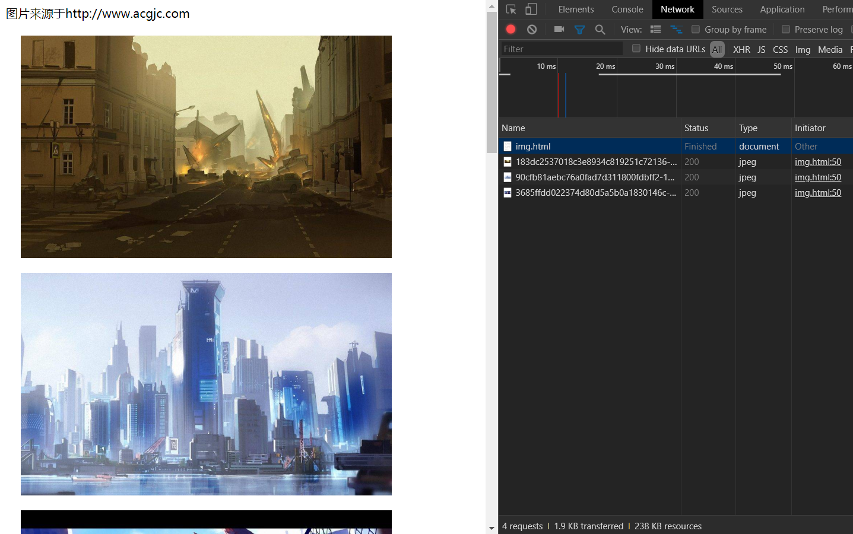This screenshot has width=853, height=534.
Task: Click the ruined city street image
Action: point(206,147)
